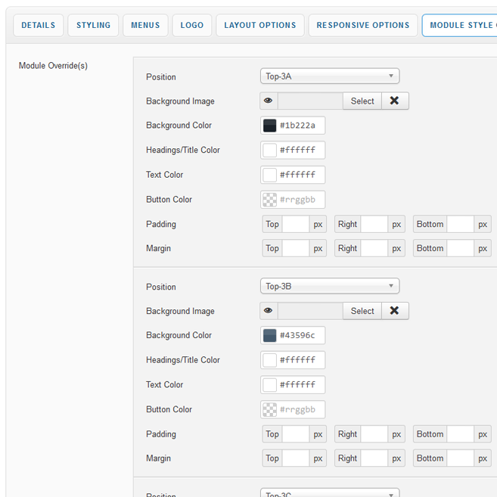Click Select for Top-3A background image

pos(362,101)
